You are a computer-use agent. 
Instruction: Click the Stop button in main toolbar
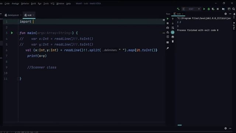[x=218, y=9]
